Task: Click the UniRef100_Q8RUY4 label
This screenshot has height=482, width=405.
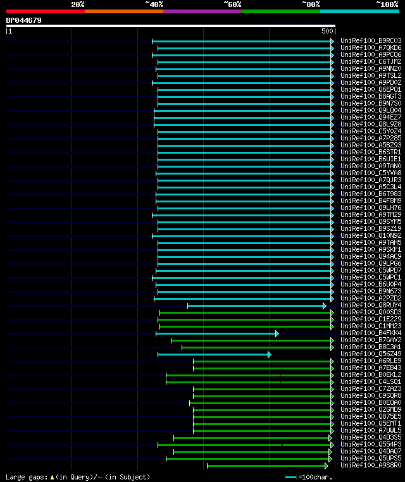Action: click(371, 306)
